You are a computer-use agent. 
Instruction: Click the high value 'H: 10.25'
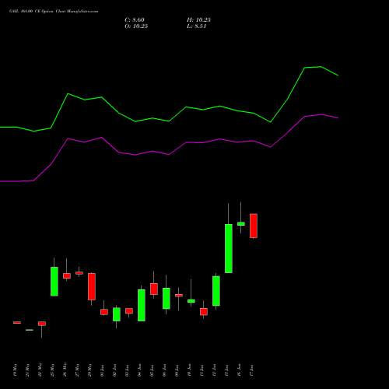pyautogui.click(x=198, y=20)
